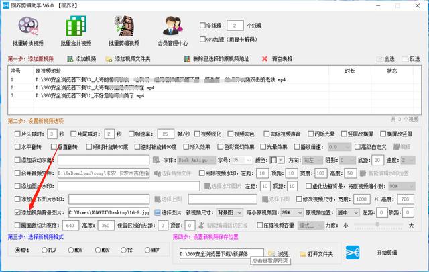Viewport: 429px width, 272px height.
Task: Open 批量剪辑视频 filmstrip icon
Action: pos(124,26)
